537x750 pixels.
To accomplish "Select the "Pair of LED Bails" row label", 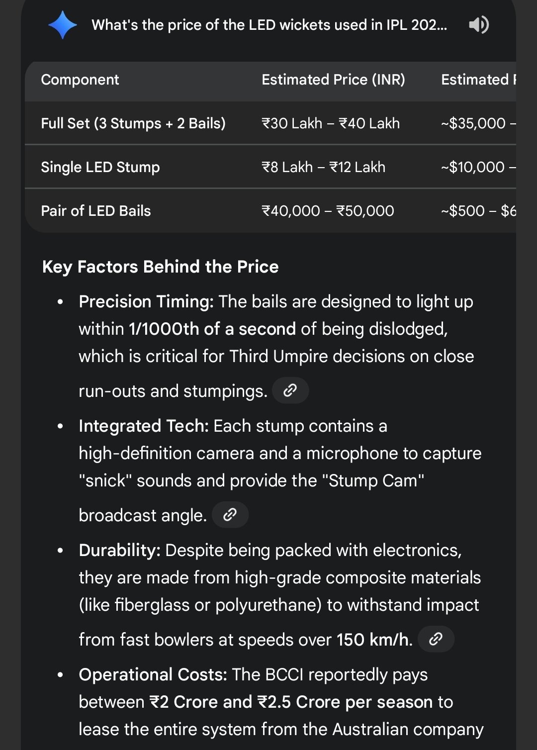I will pyautogui.click(x=96, y=211).
